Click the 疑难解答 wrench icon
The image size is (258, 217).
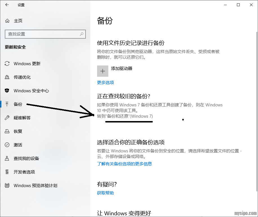click(x=7, y=118)
